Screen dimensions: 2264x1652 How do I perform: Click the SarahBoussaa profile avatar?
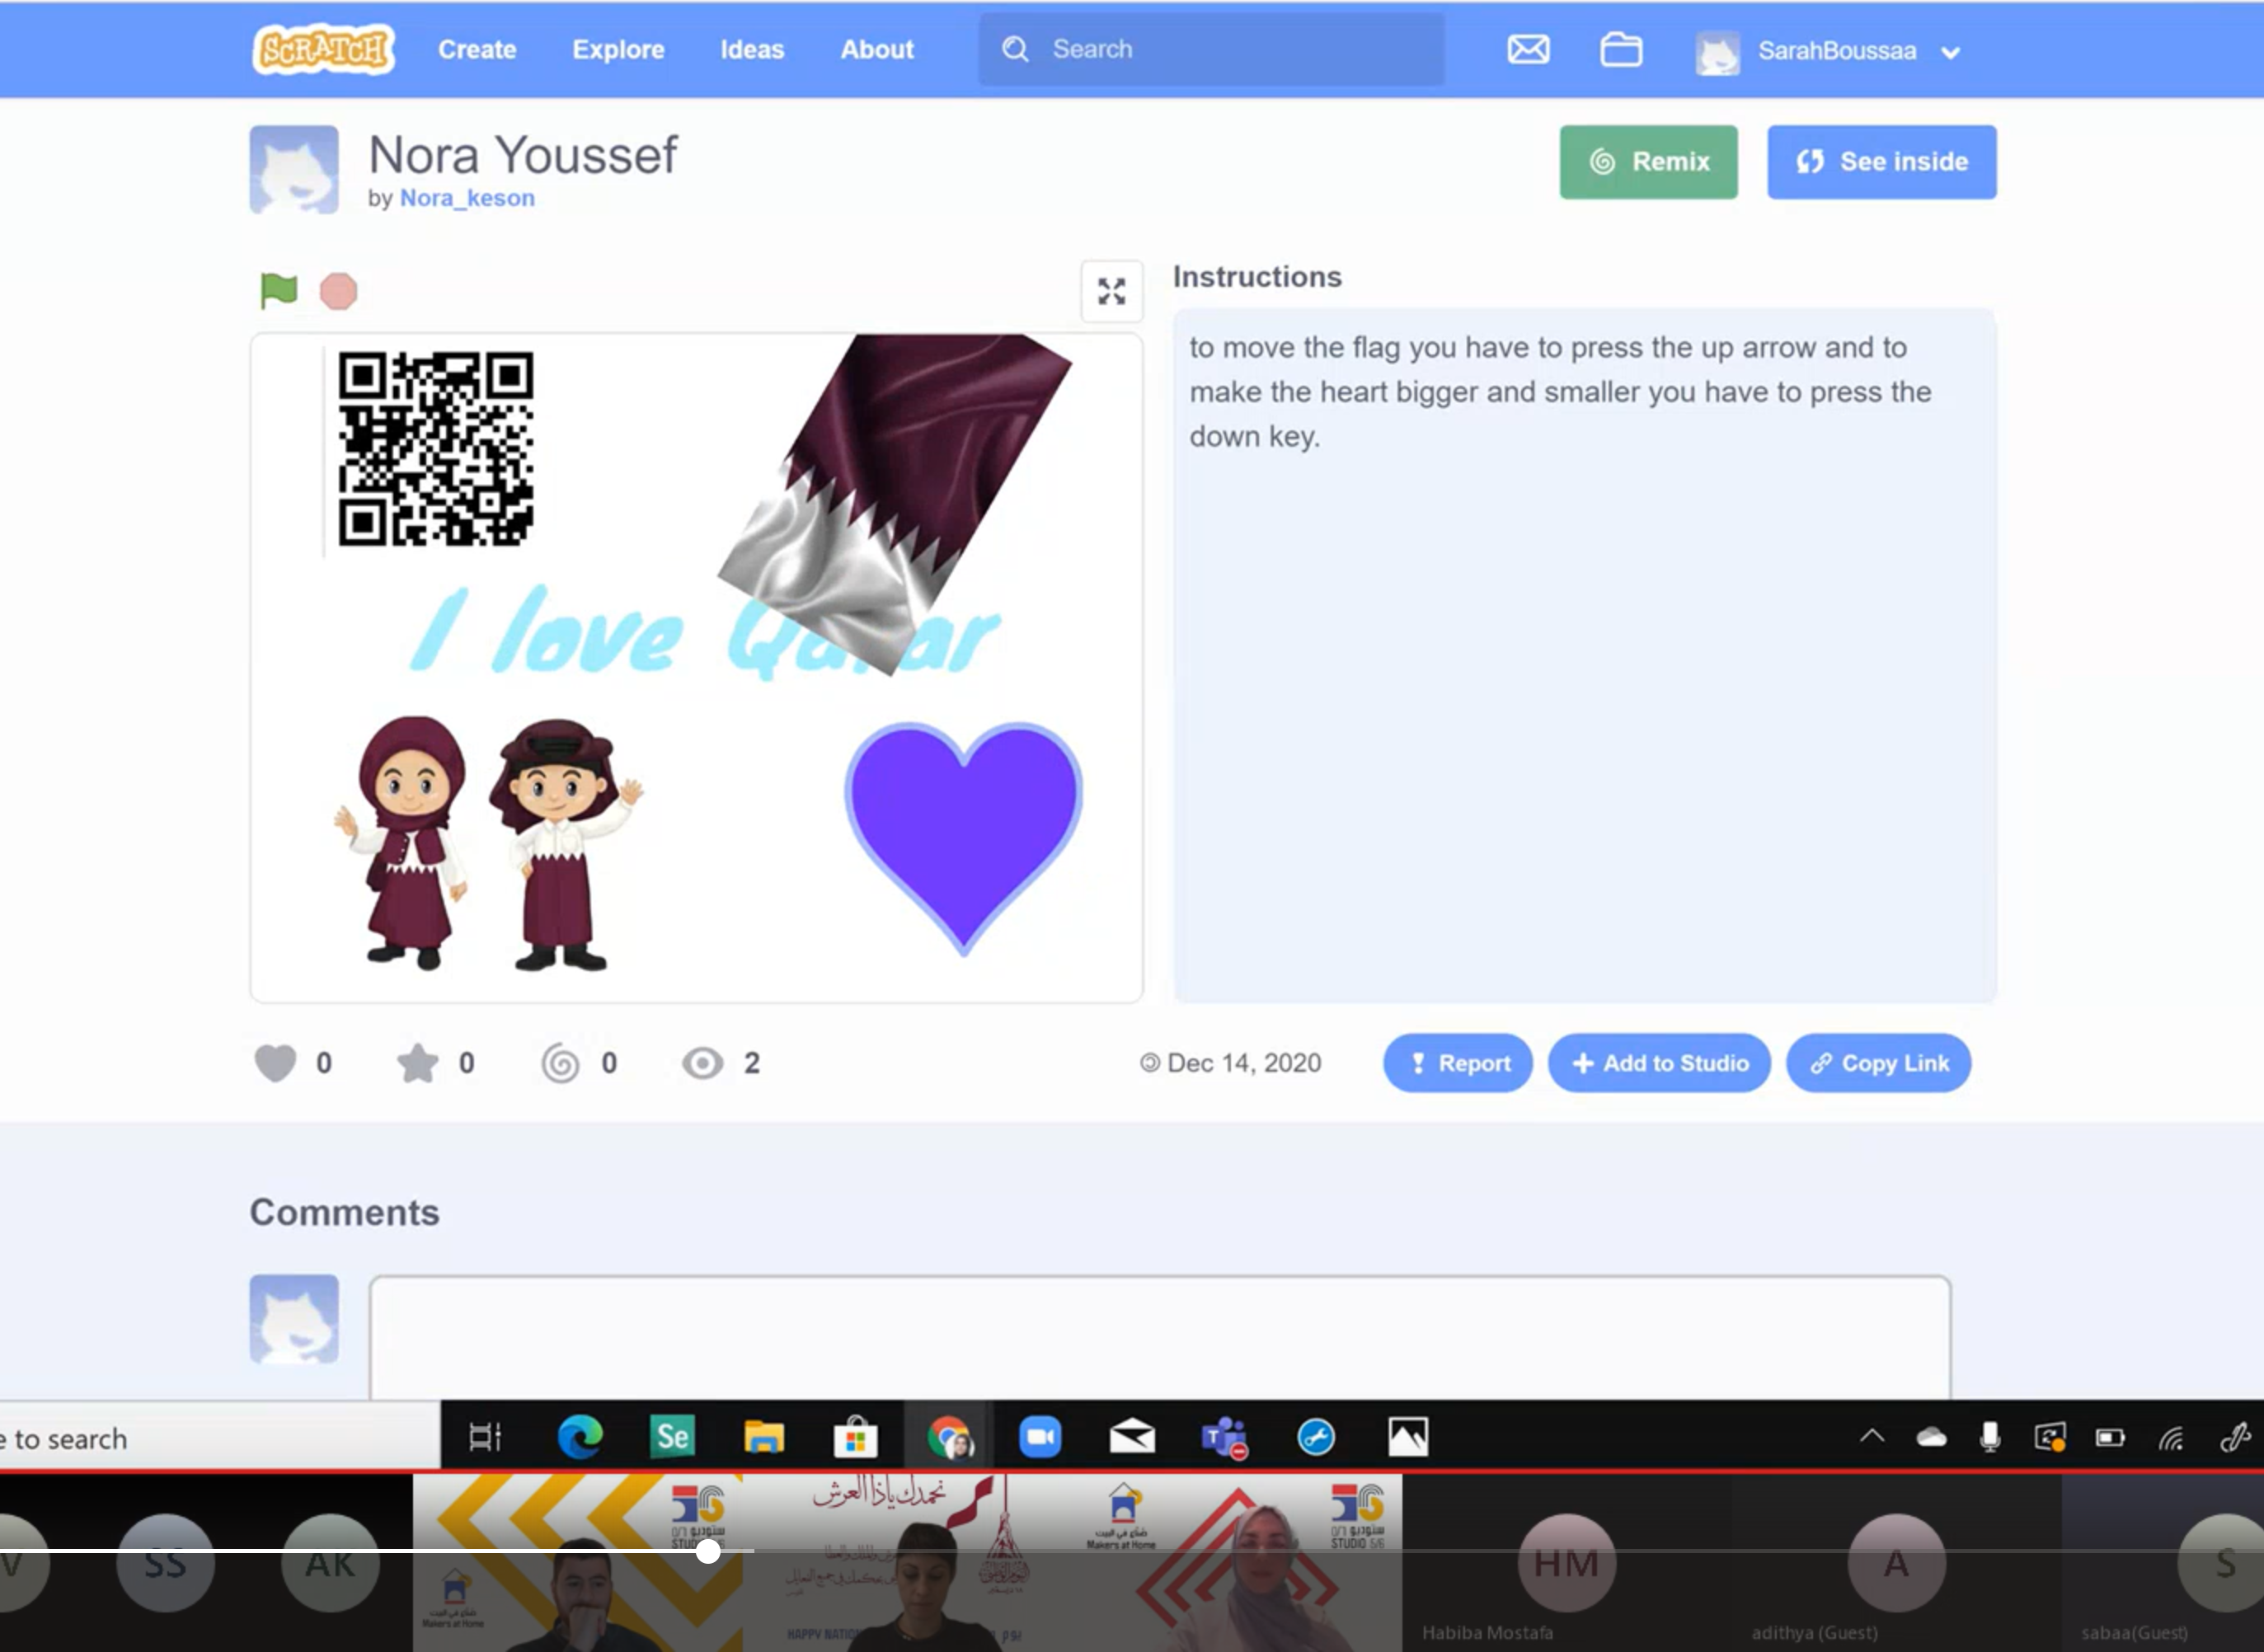pyautogui.click(x=1717, y=52)
